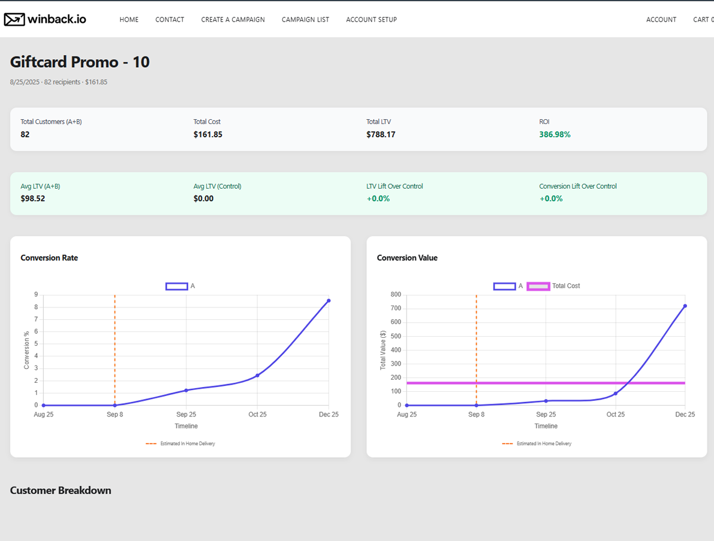
Task: Click the CART link in the header
Action: [702, 19]
